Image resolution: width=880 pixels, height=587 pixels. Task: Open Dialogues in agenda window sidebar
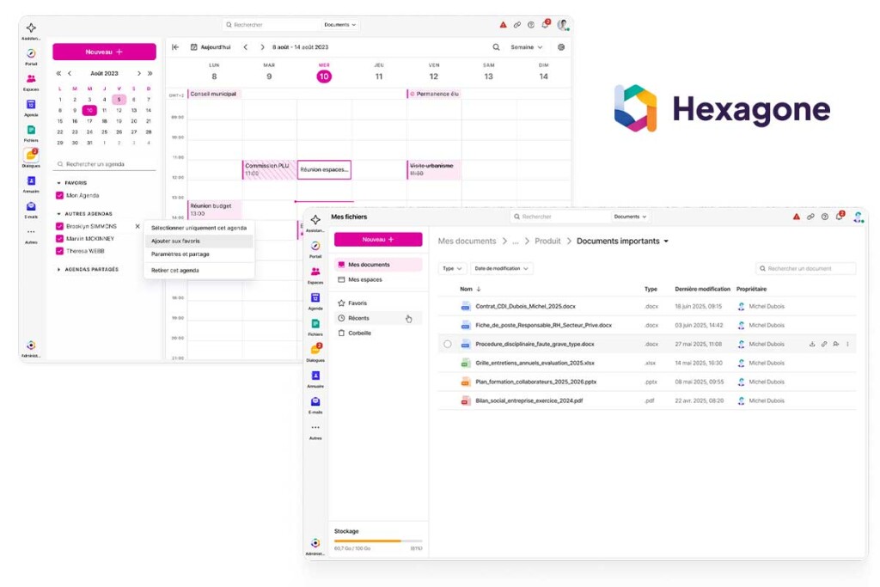pos(31,155)
